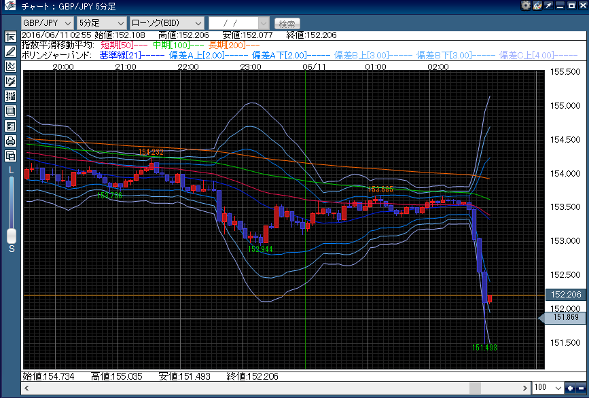Click the 23:00 time axis label

[x=251, y=67]
